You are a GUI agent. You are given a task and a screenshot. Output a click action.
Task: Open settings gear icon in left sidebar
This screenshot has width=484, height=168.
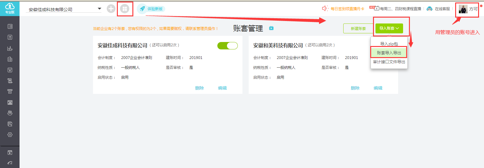[x=10, y=135]
